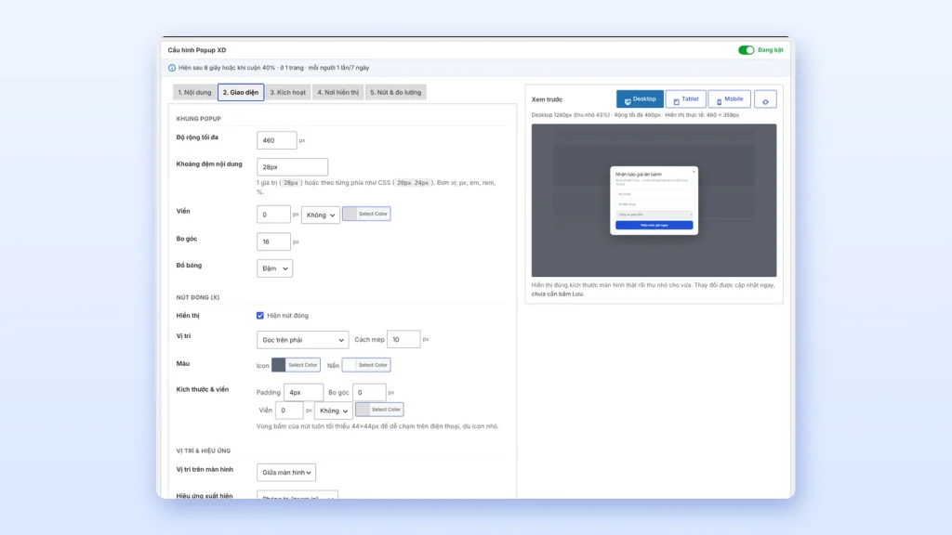Go to the "4. Nơi hiển thị" tab
Viewport: 952px width, 535px height.
tap(337, 92)
